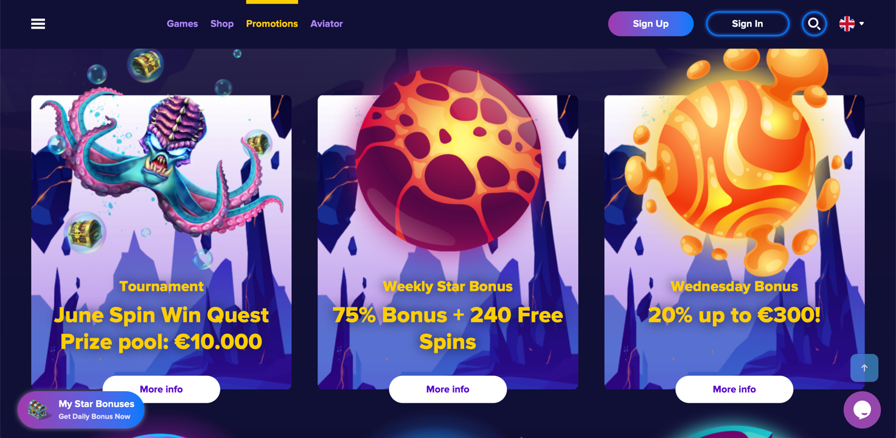Go to the Shop section
Screen dimensions: 896x438
pos(222,24)
